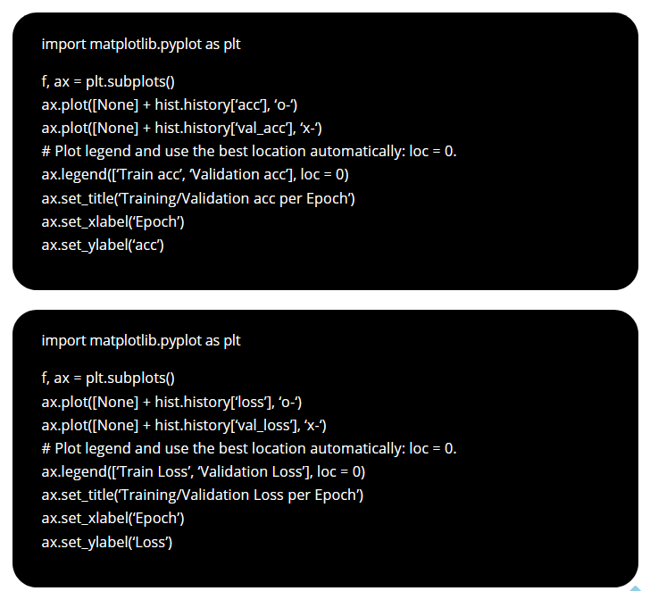
Task: Click the legend comment in the first code block
Action: click(249, 151)
